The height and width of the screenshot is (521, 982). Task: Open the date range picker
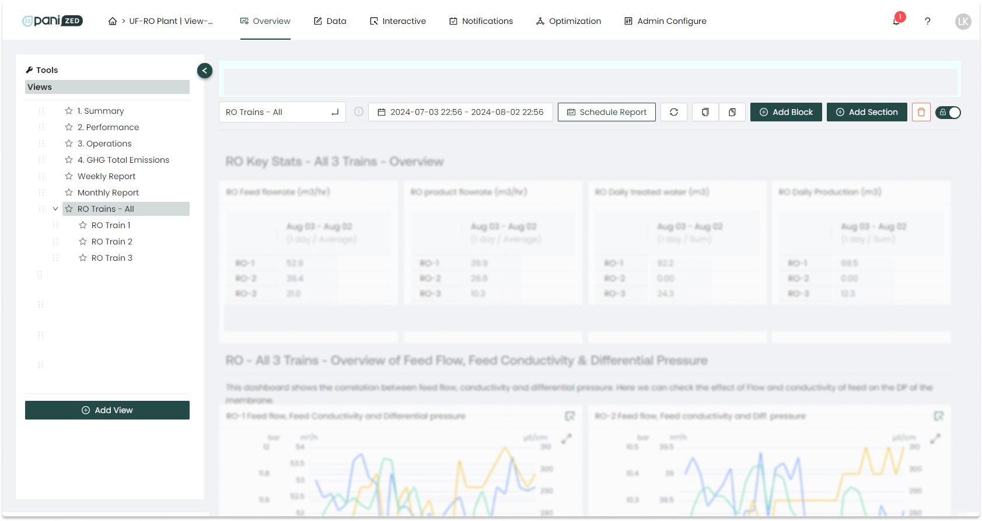coord(460,112)
